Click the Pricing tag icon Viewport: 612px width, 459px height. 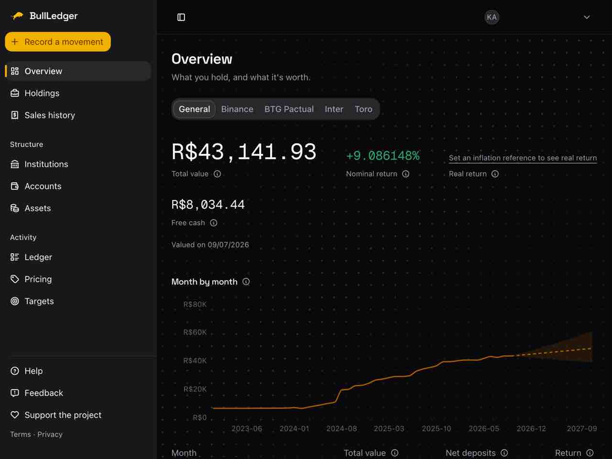point(15,279)
